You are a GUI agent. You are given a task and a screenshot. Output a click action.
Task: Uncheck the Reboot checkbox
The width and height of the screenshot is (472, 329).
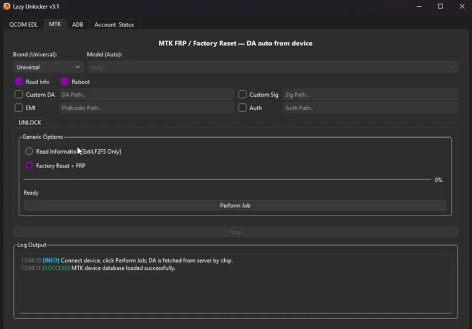(x=64, y=82)
